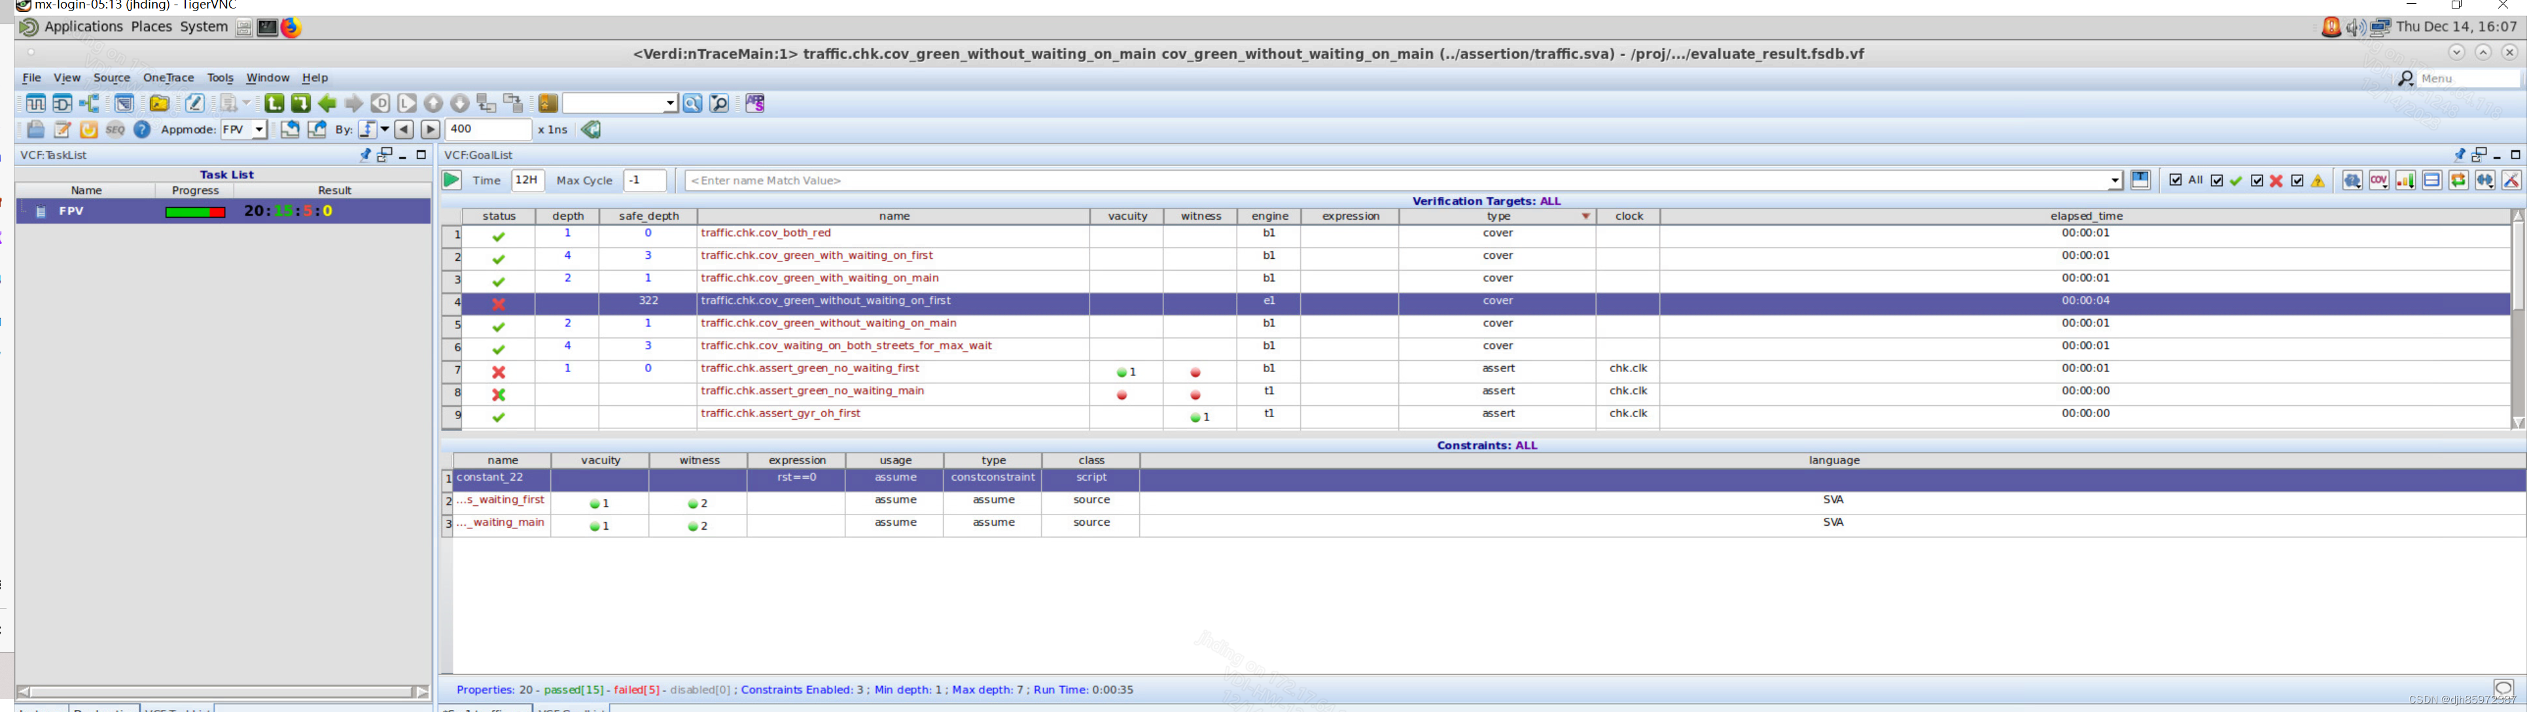Viewport: 2527px width, 712px height.
Task: Click the tools/repair icon in the GoalList toolbar
Action: 2511,180
